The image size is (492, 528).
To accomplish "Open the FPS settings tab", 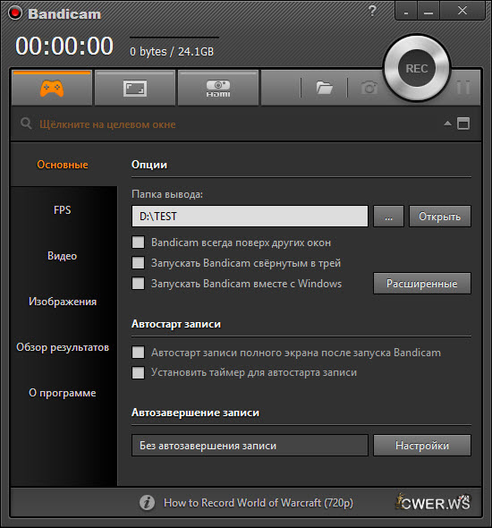I will (x=63, y=209).
